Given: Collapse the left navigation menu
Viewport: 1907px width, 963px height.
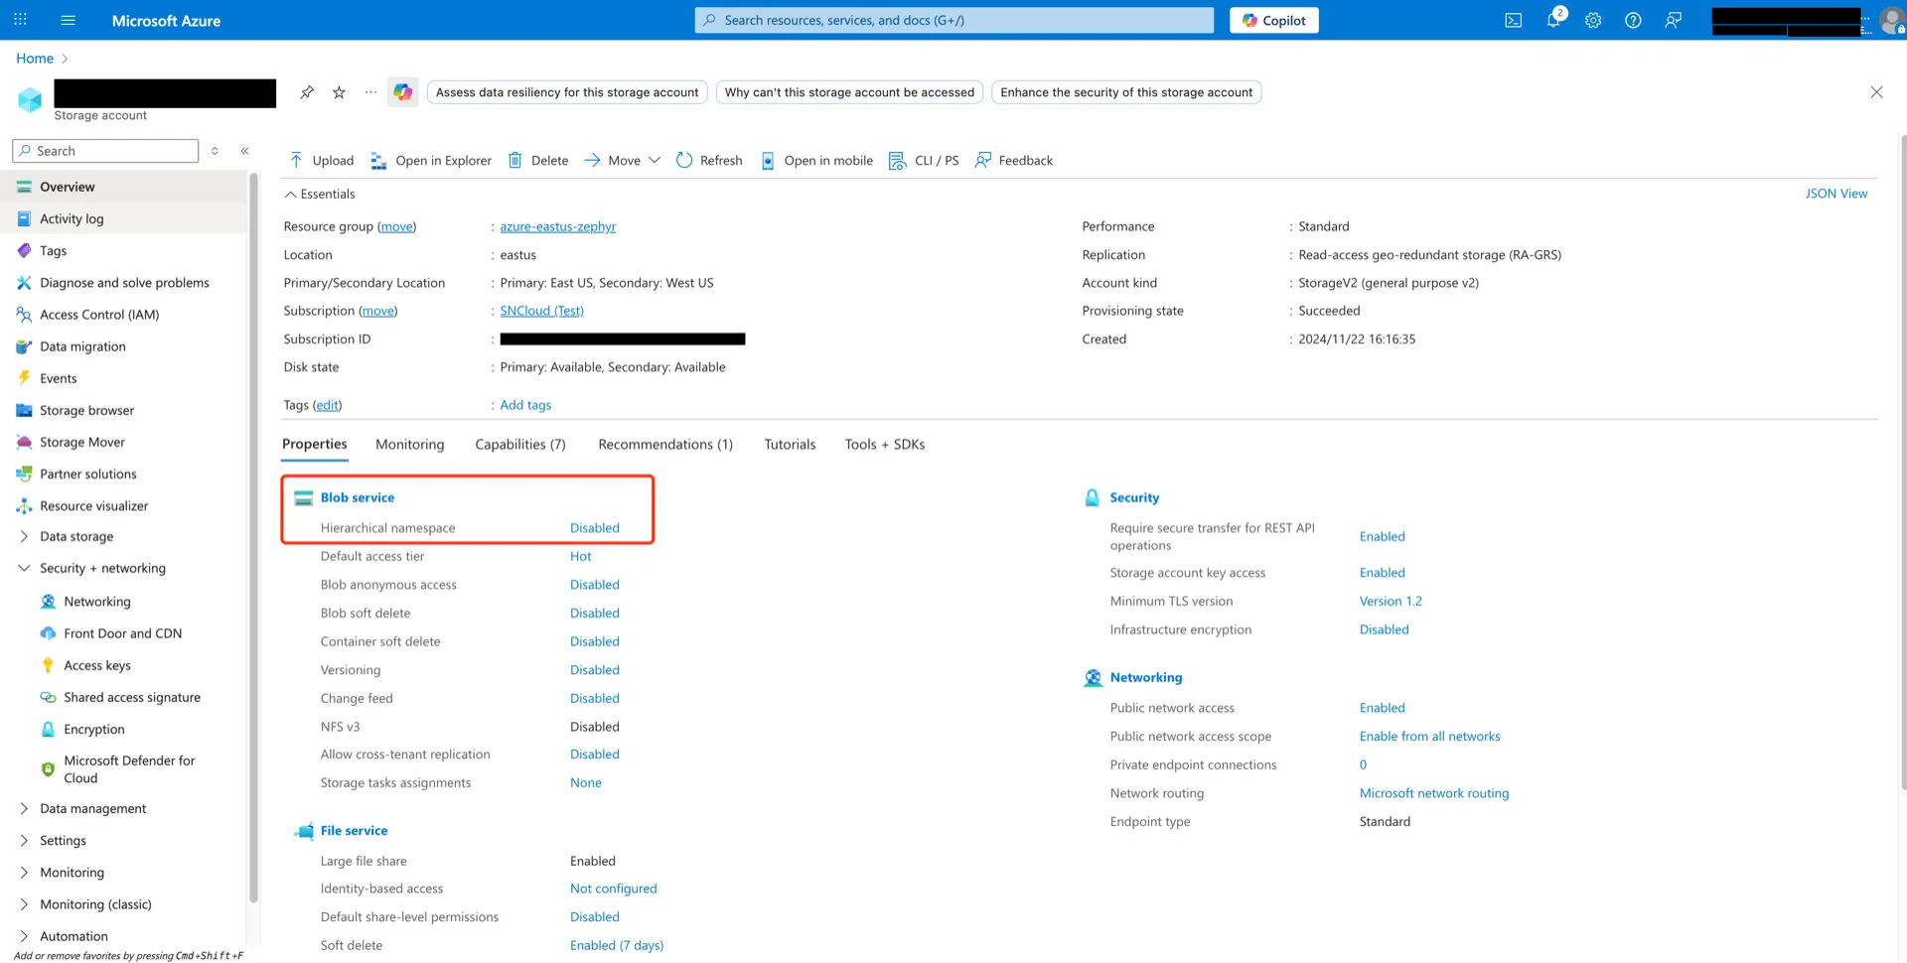Looking at the screenshot, I should pyautogui.click(x=244, y=151).
